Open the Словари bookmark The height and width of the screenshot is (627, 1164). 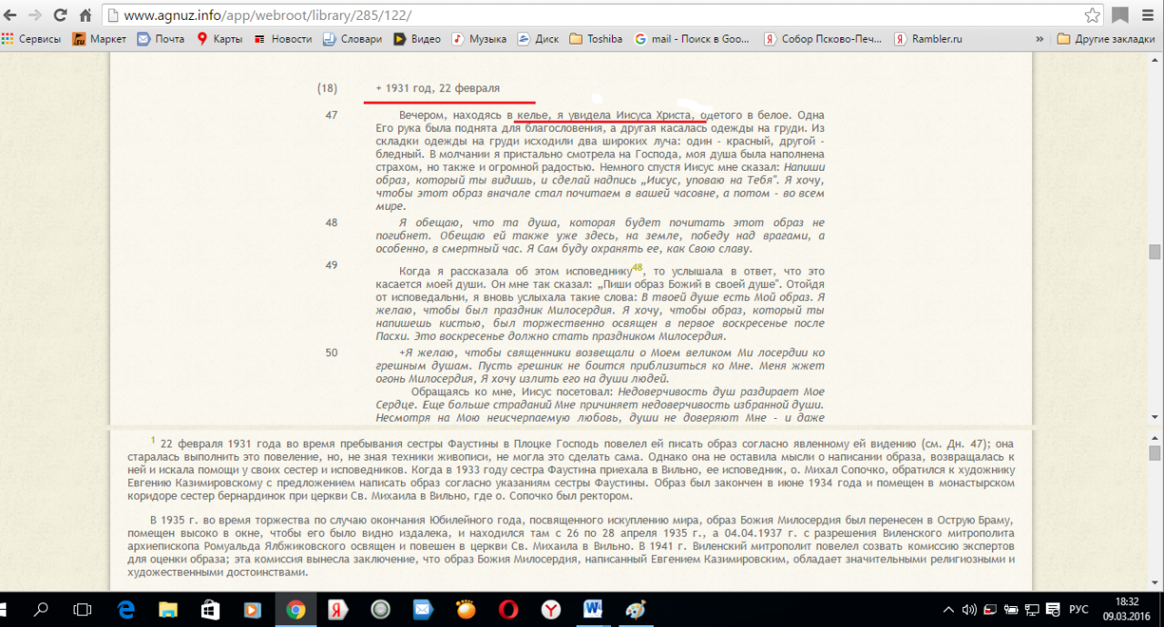[353, 39]
